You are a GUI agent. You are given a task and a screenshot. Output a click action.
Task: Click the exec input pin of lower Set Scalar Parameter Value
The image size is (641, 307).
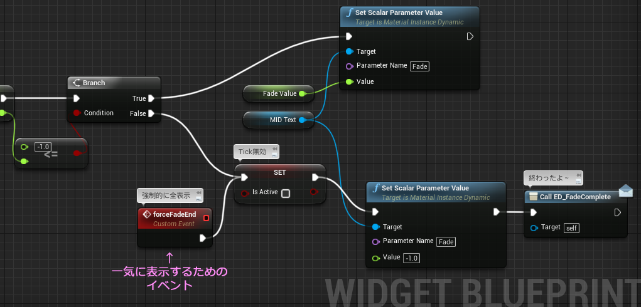[x=375, y=212]
